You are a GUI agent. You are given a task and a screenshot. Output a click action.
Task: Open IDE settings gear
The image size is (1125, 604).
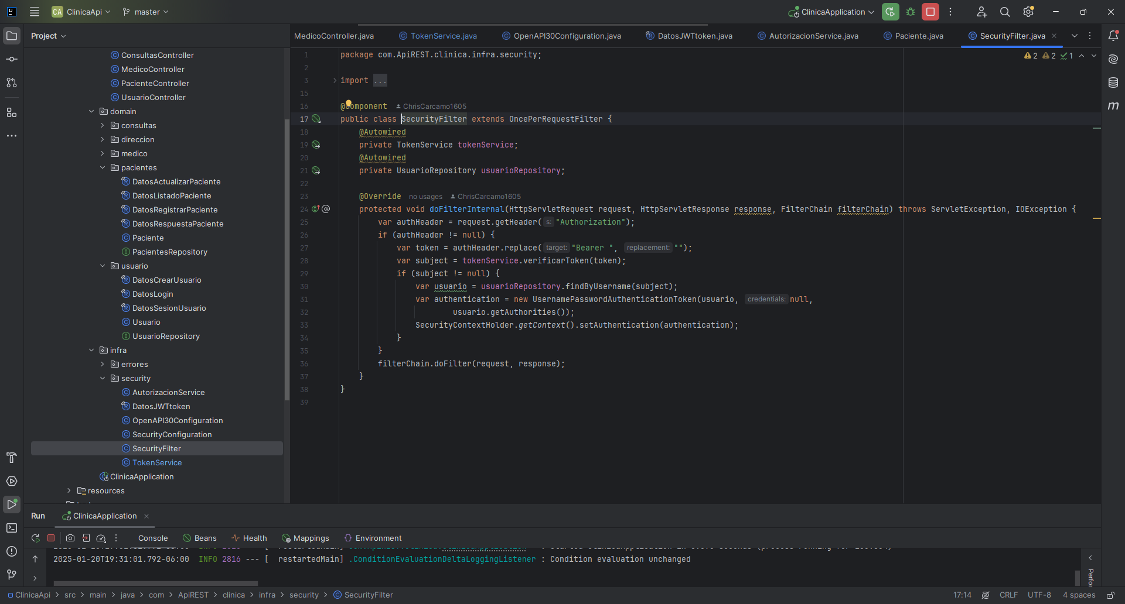click(1028, 12)
